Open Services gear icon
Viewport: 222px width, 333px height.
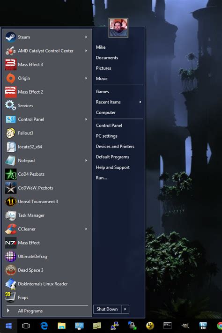coord(11,105)
